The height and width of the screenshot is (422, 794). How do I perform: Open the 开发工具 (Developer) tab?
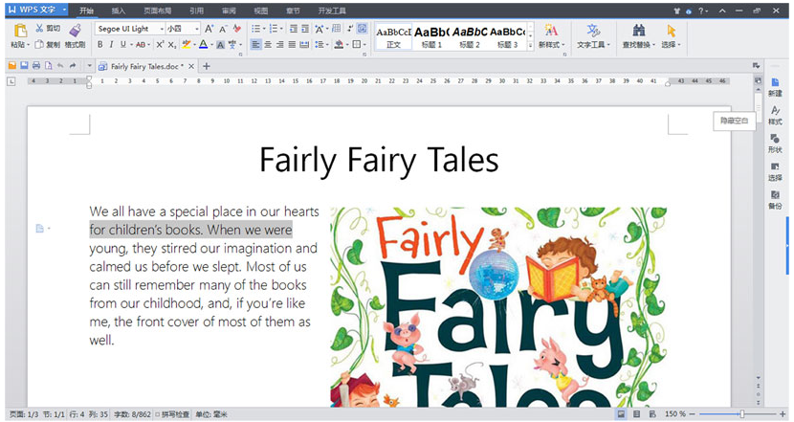pos(332,11)
